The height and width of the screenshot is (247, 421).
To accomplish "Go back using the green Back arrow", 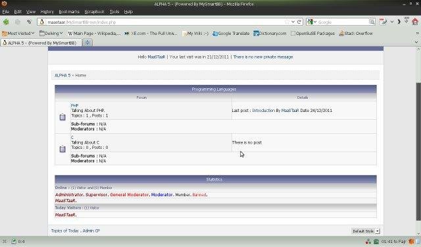I will point(6,22).
